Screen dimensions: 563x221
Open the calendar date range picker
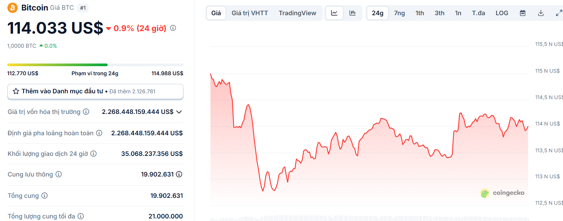(523, 13)
